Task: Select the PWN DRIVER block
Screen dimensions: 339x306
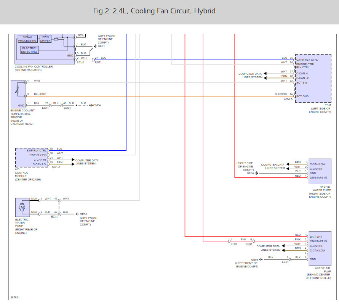Action: click(45, 39)
